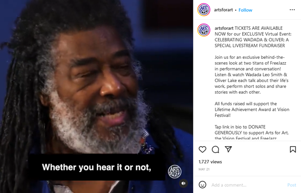Share the post via paper plane icon
The image size is (301, 193).
[228, 149]
